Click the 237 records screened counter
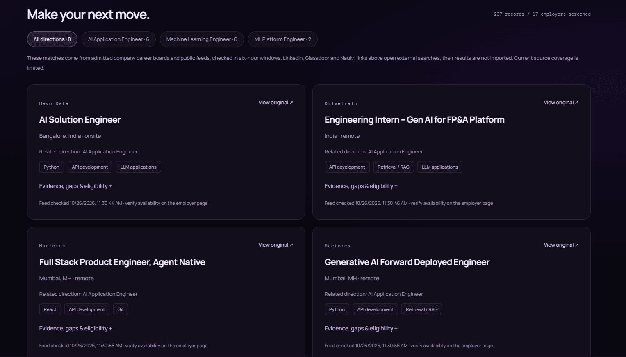The width and height of the screenshot is (626, 357). tap(542, 14)
